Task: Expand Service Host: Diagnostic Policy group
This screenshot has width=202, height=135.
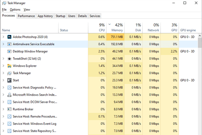Action: 3,88
